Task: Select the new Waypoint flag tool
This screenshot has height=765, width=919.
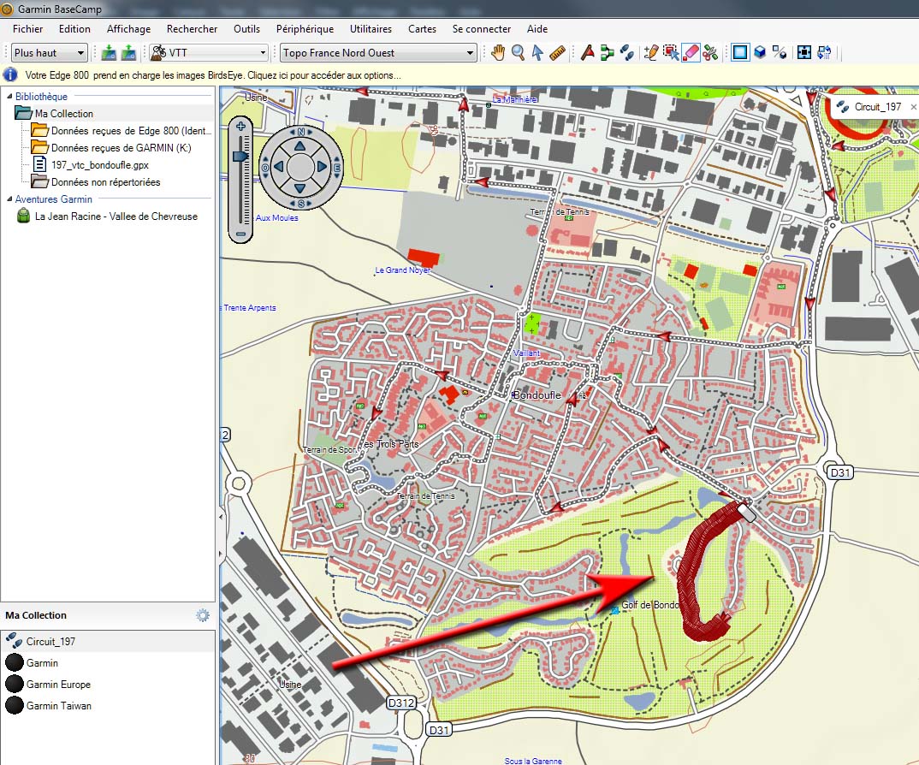Action: click(587, 53)
